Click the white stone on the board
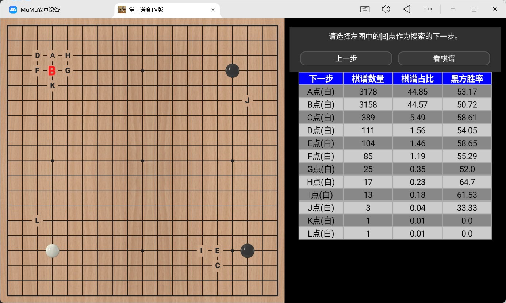This screenshot has width=506, height=303. [x=52, y=251]
